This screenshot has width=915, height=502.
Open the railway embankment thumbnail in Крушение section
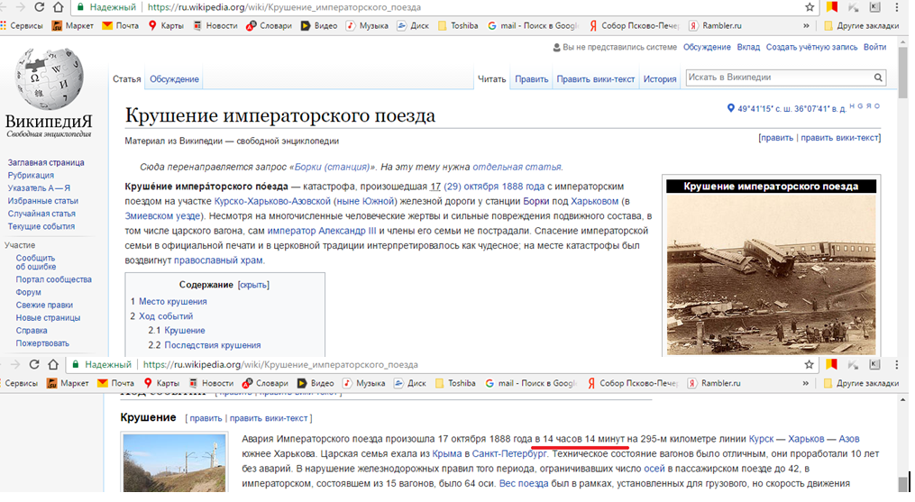[174, 463]
